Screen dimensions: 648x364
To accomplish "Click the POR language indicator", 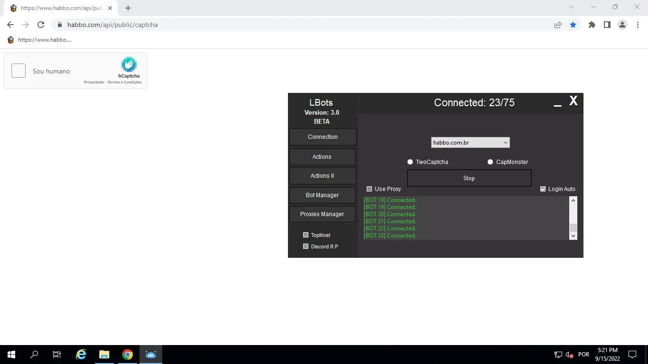I will (584, 355).
